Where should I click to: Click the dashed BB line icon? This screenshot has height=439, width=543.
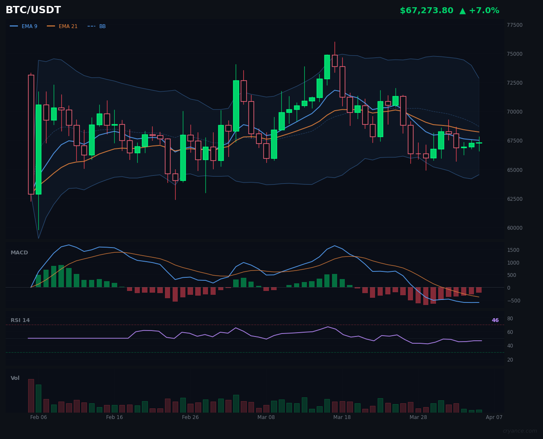91,26
